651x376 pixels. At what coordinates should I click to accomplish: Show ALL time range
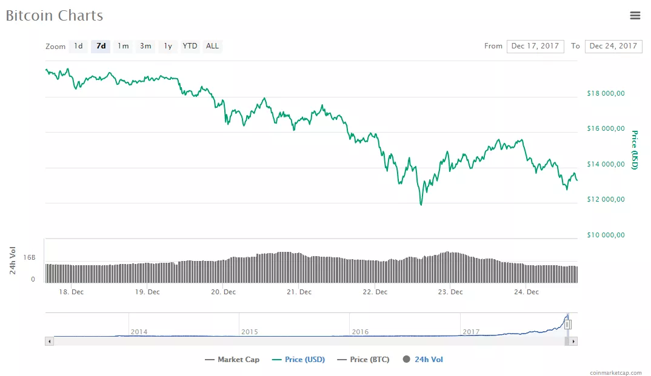click(212, 46)
